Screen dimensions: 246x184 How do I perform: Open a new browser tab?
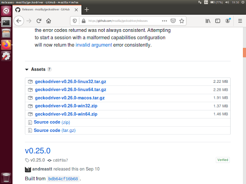[87, 9]
